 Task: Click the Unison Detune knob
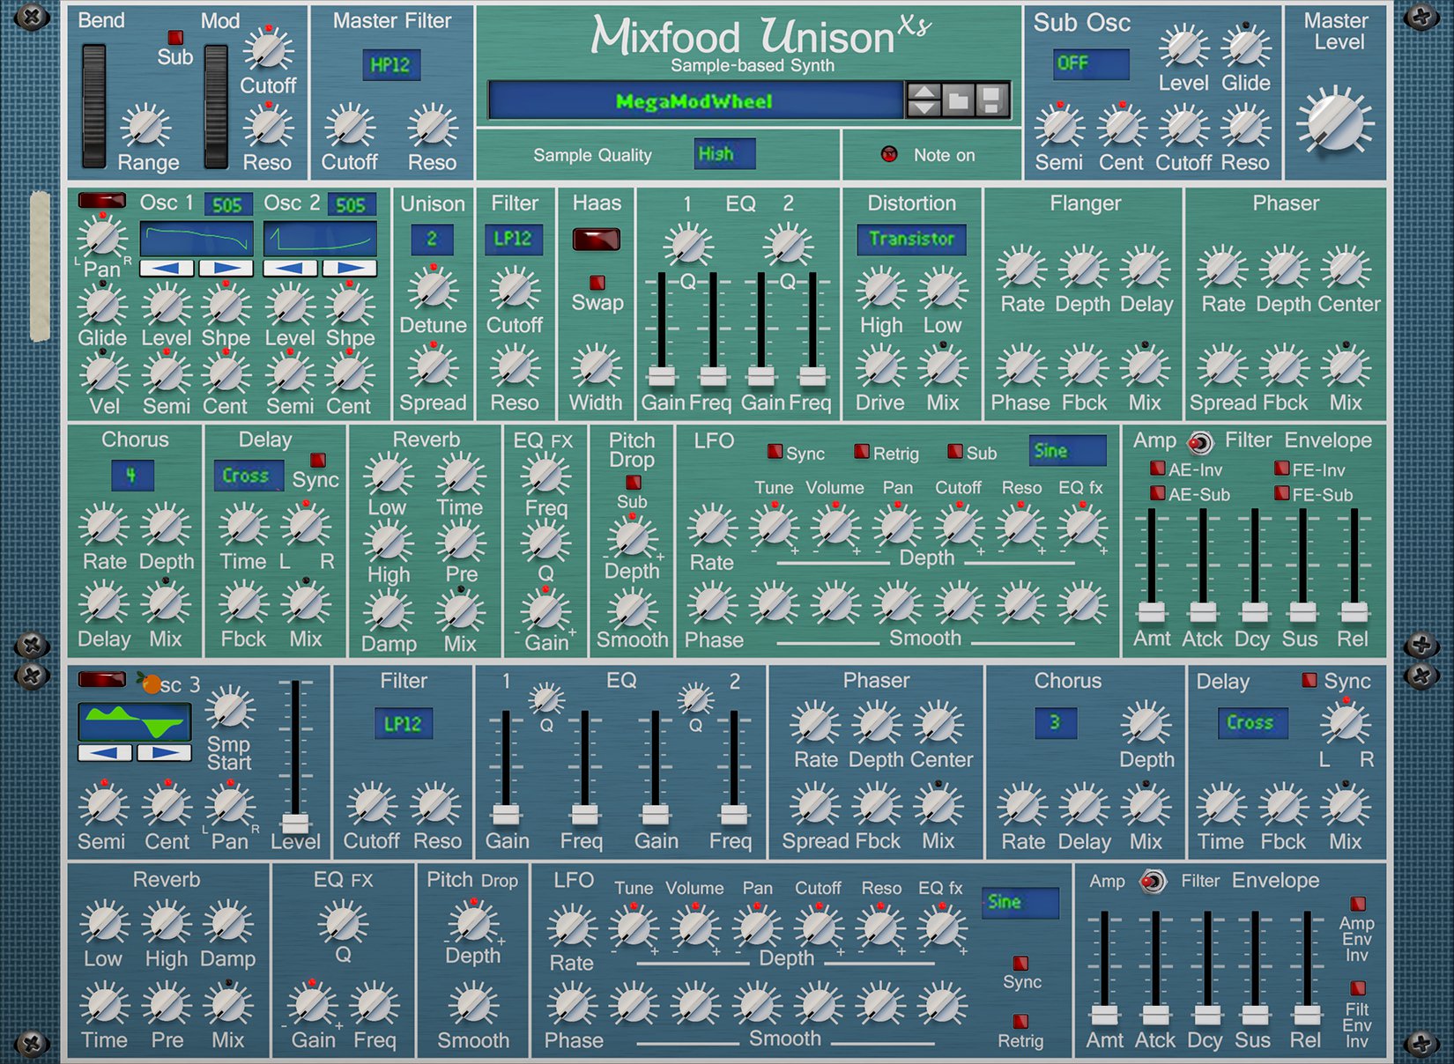(x=433, y=289)
